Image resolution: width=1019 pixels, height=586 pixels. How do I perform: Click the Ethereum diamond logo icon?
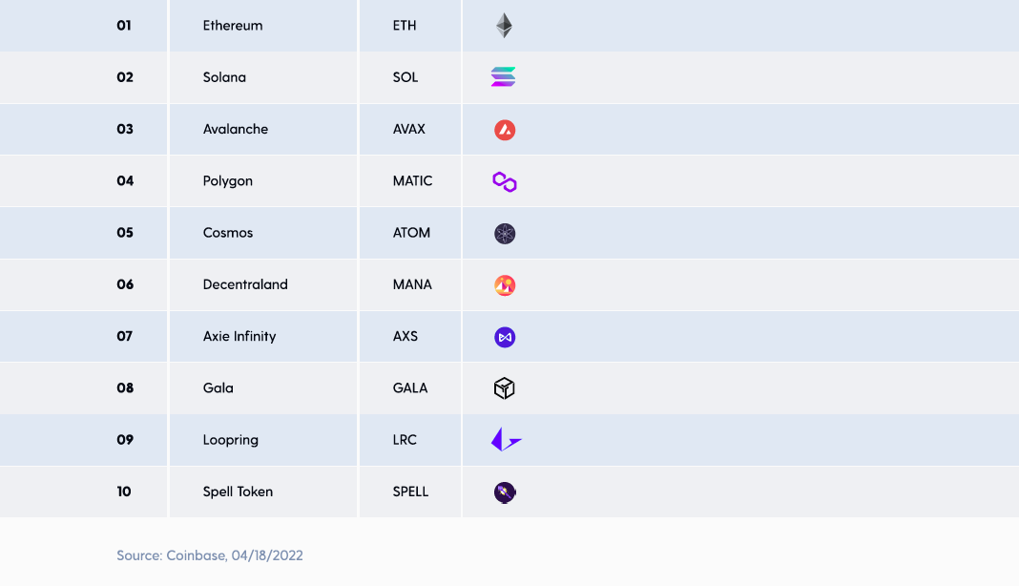[x=504, y=26]
